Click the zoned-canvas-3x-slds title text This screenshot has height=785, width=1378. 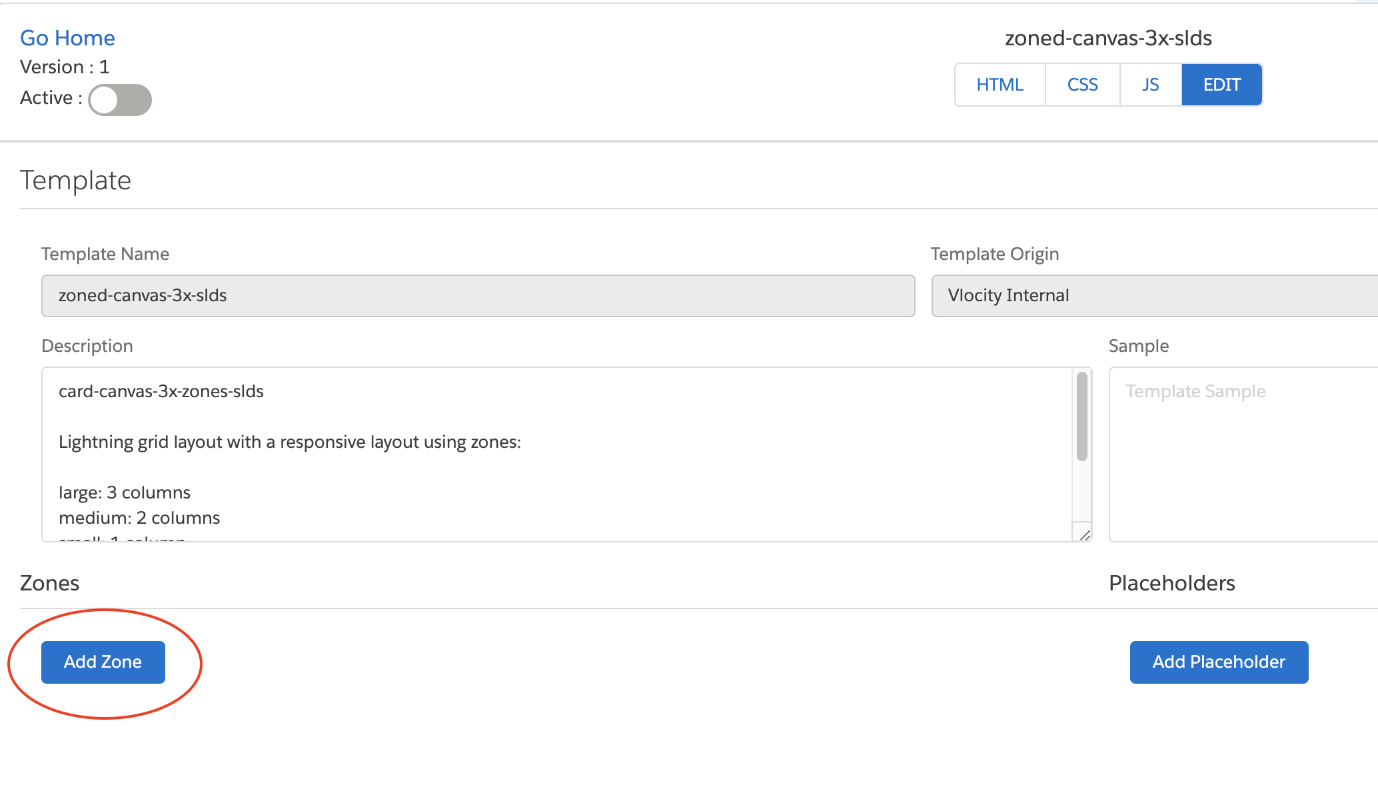pos(1108,39)
